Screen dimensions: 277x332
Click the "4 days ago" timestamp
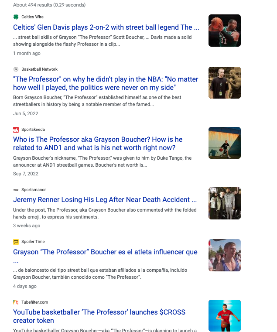click(25, 286)
